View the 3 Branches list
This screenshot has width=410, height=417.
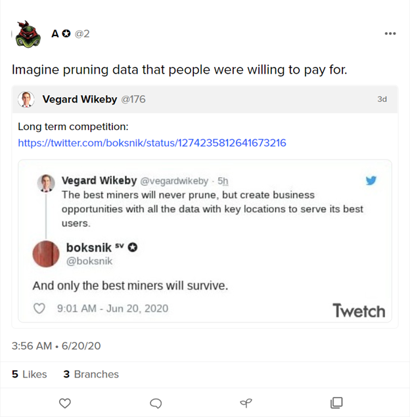(91, 374)
